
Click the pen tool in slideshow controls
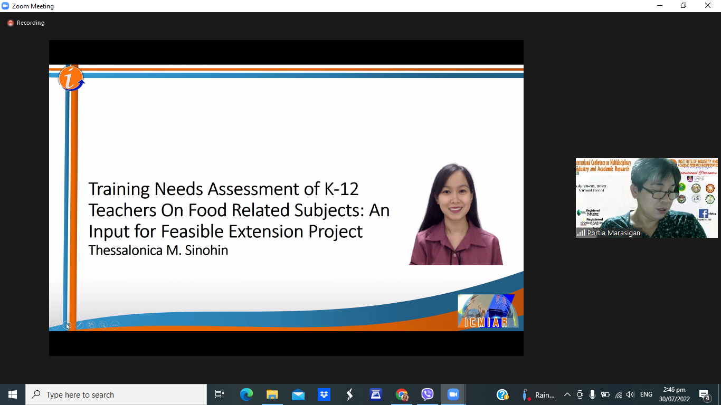pos(79,325)
